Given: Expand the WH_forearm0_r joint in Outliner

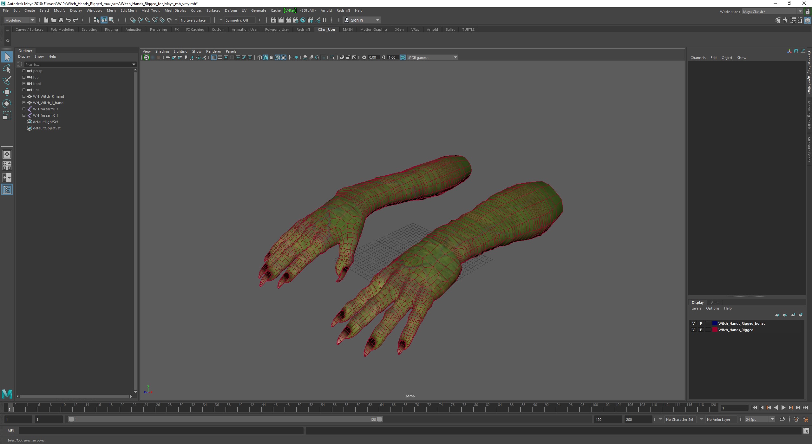Looking at the screenshot, I should point(24,109).
